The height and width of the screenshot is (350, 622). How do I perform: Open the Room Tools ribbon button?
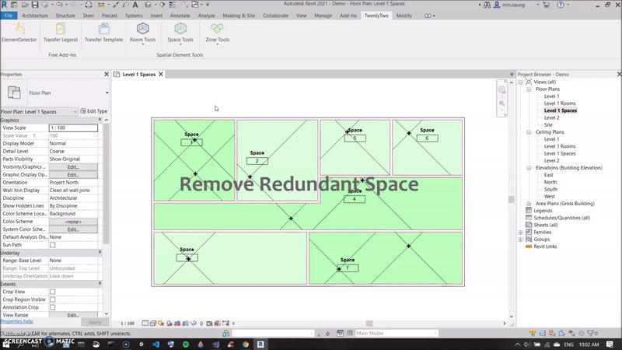pyautogui.click(x=142, y=31)
